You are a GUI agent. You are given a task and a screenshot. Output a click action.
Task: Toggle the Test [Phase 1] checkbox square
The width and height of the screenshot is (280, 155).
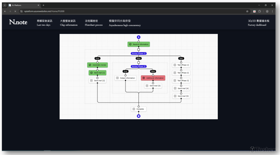[x=175, y=65]
